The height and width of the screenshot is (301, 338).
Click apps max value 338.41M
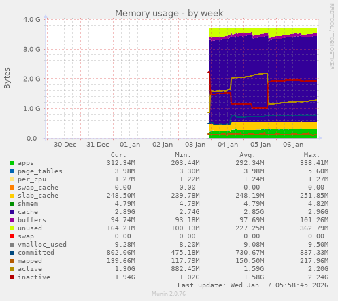pyautogui.click(x=314, y=163)
